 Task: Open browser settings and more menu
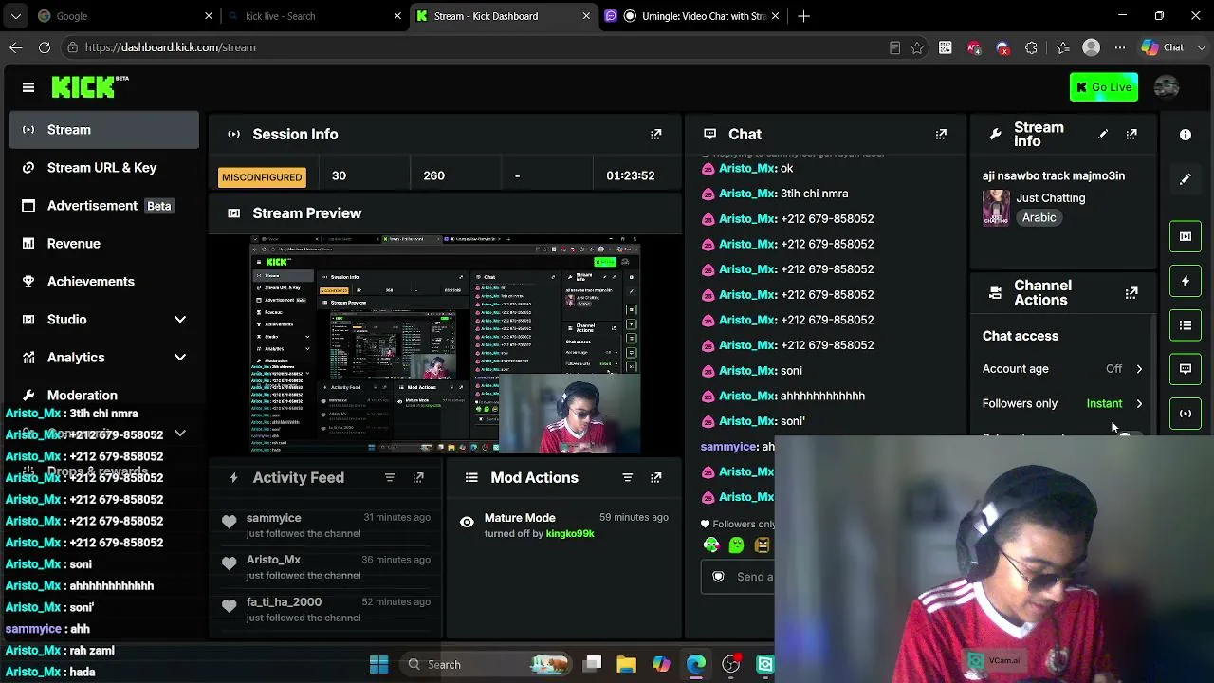(x=1120, y=47)
